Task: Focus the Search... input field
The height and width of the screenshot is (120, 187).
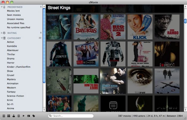Action: coord(71,116)
